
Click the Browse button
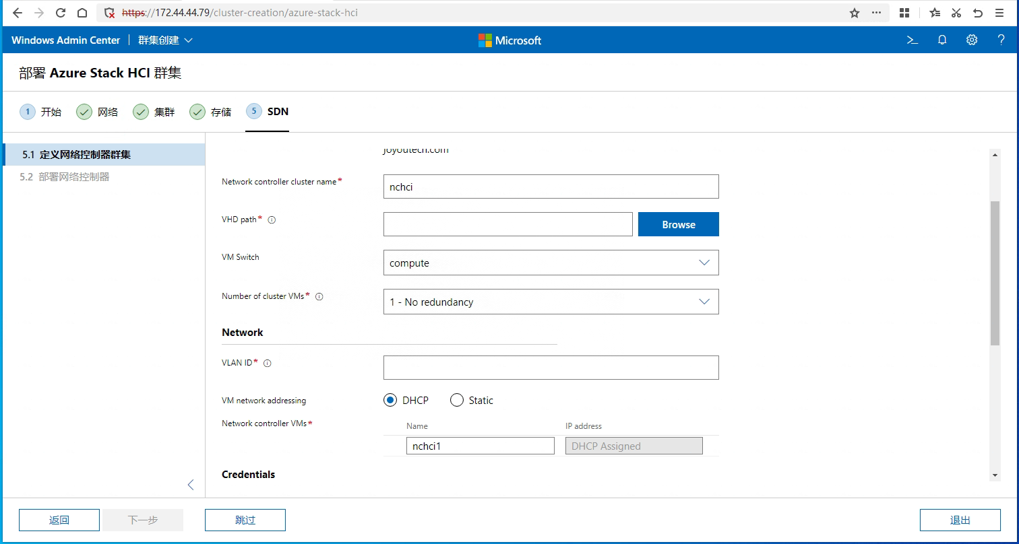pos(679,224)
